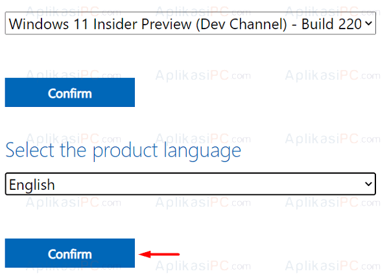Click the "Insider Preview" text in the edition box
Image resolution: width=389 pixels, height=280 pixels.
[x=143, y=24]
